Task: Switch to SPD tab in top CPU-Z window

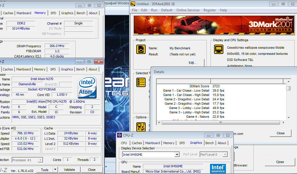Action: (53, 13)
